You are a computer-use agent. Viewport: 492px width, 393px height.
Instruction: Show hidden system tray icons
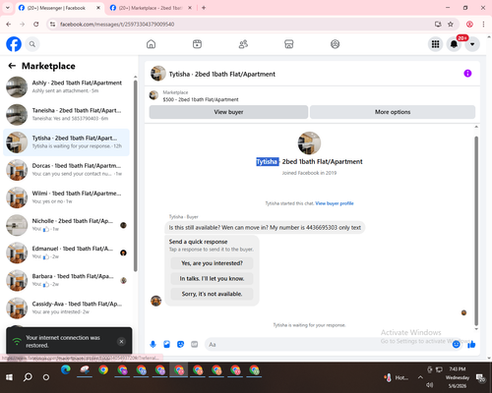click(420, 377)
